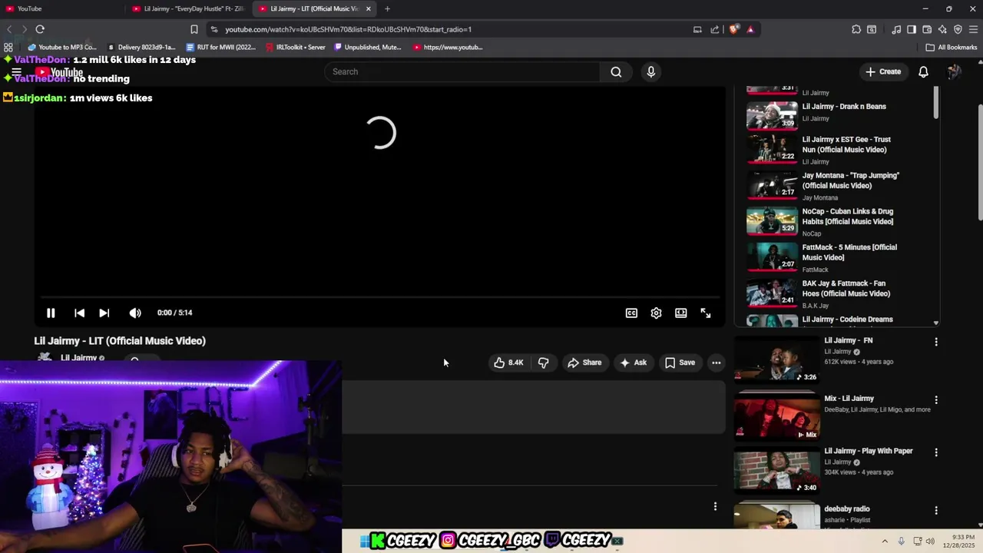
Task: Open the Ask AI button
Action: (x=634, y=363)
